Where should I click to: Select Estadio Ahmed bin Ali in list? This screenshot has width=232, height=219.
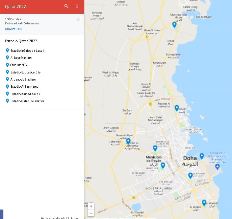pos(25,94)
